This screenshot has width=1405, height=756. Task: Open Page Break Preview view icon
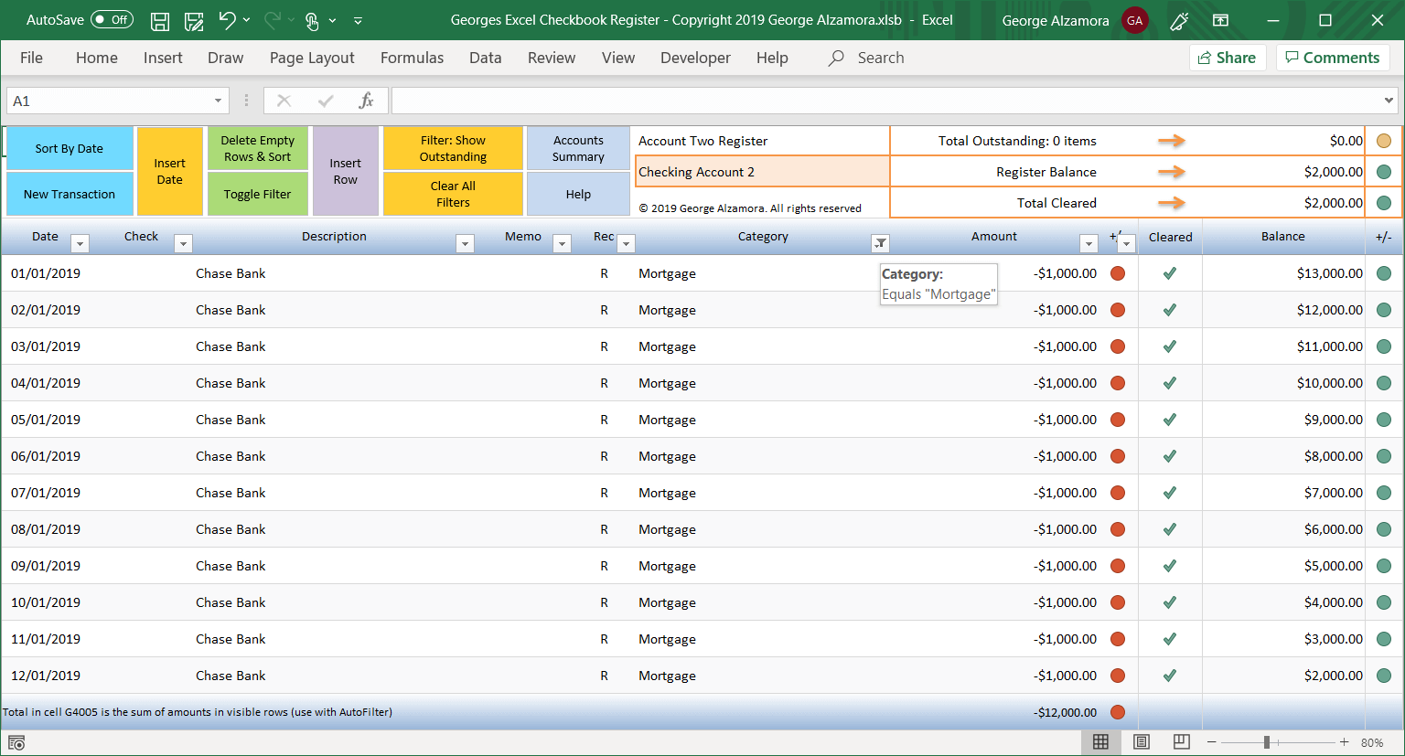pyautogui.click(x=1182, y=742)
